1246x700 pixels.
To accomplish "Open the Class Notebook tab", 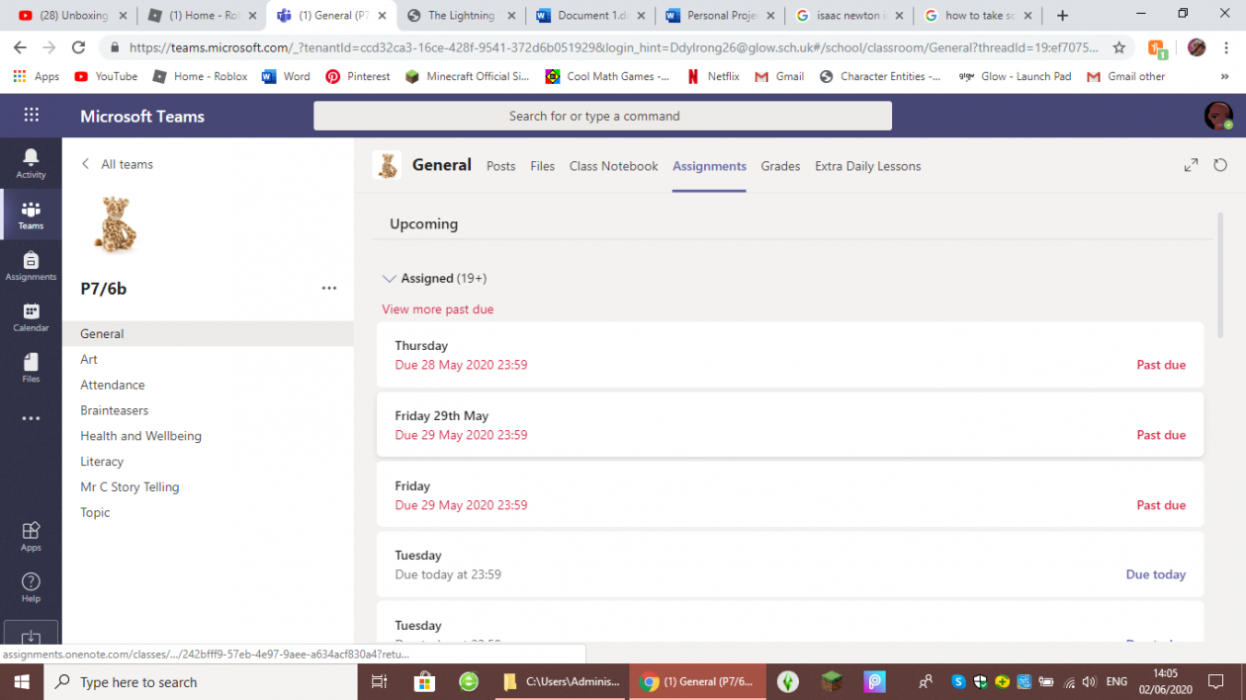I will coord(613,166).
